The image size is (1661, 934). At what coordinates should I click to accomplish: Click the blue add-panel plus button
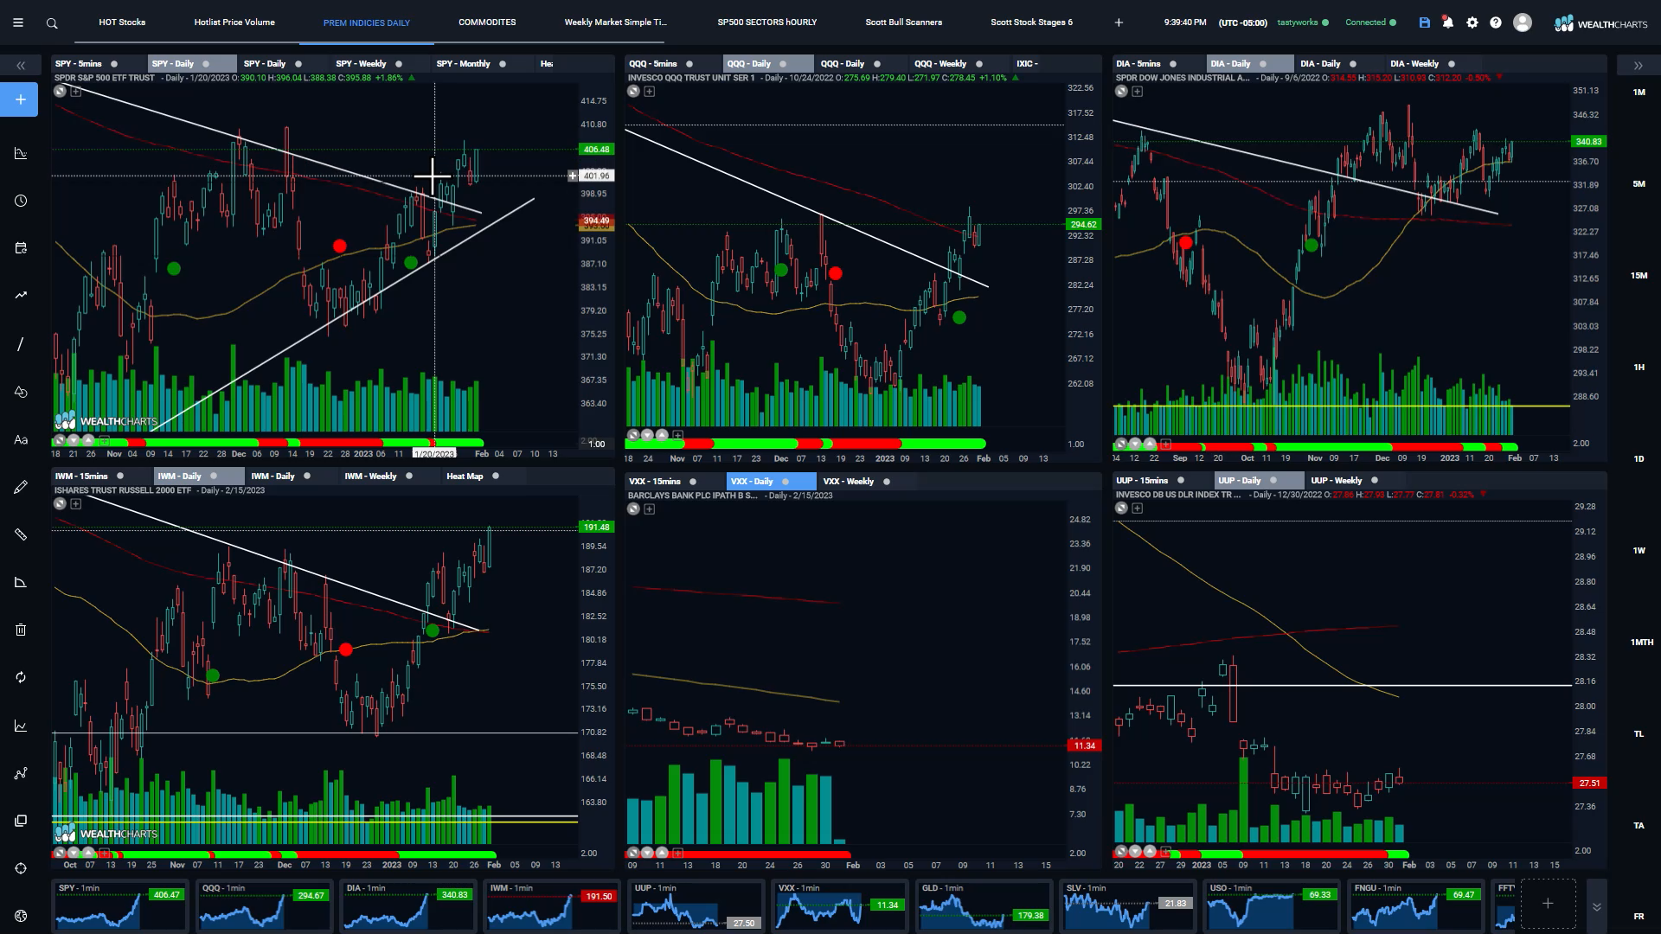pyautogui.click(x=21, y=99)
